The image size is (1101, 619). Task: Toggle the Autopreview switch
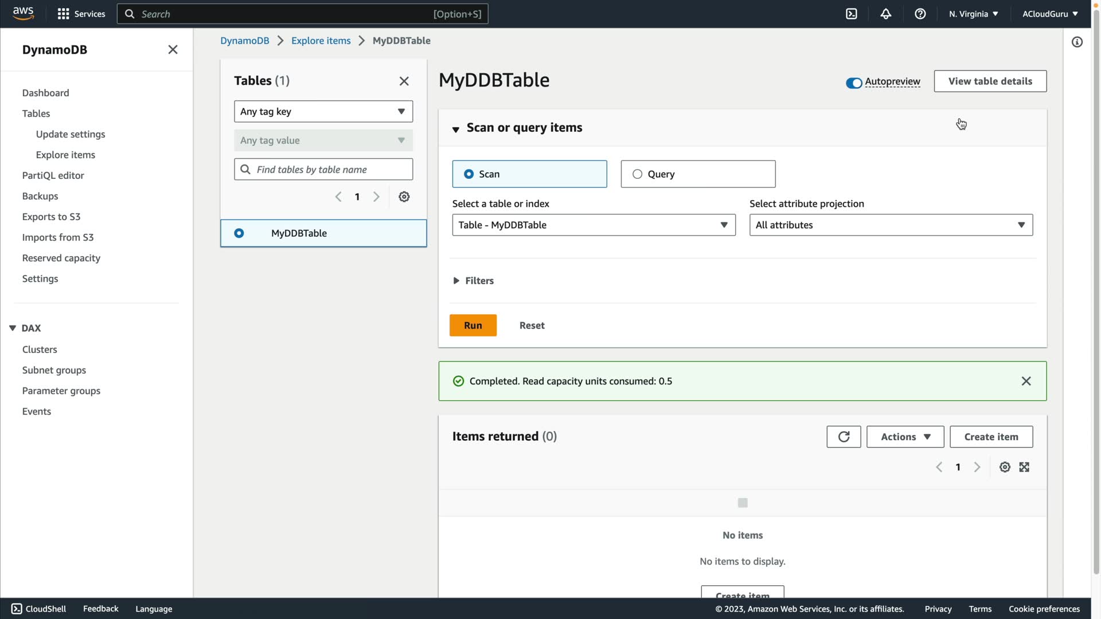click(854, 83)
